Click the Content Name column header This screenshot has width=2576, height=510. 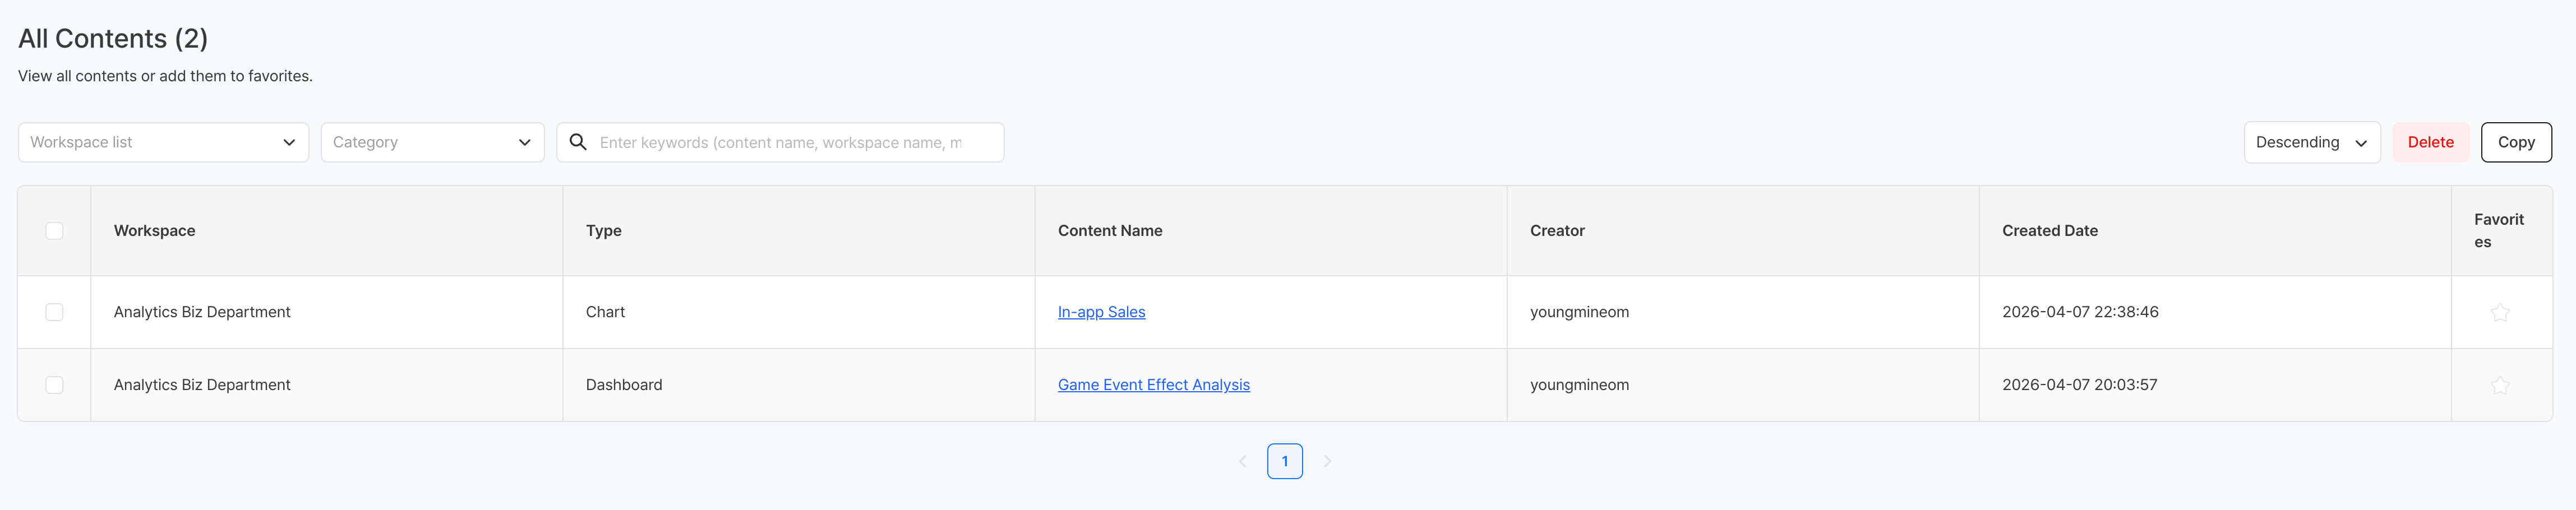coord(1109,231)
